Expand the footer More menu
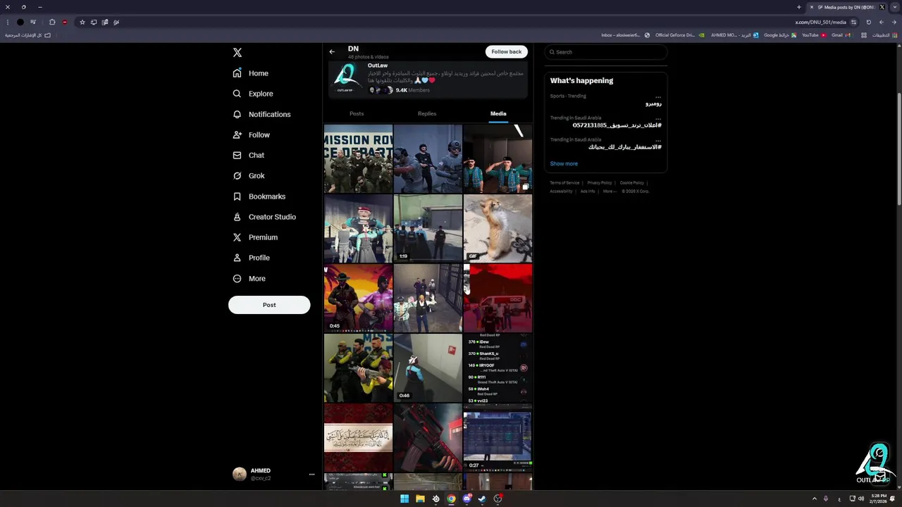 pos(610,192)
